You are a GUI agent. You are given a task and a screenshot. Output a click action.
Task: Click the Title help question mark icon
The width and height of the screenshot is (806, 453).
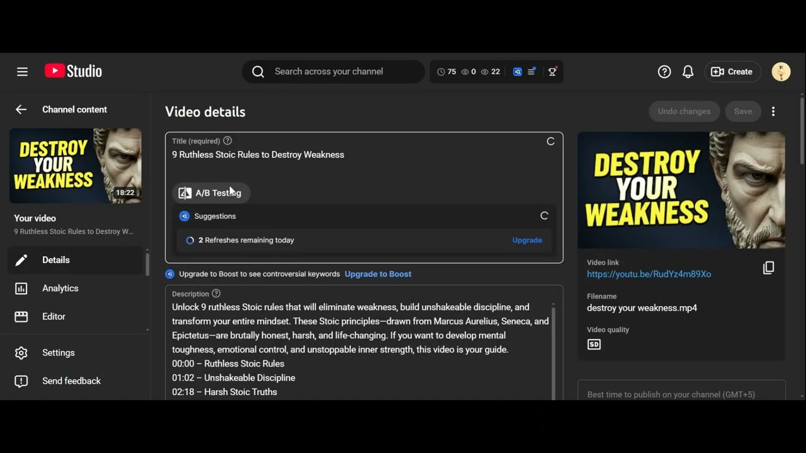pyautogui.click(x=227, y=141)
